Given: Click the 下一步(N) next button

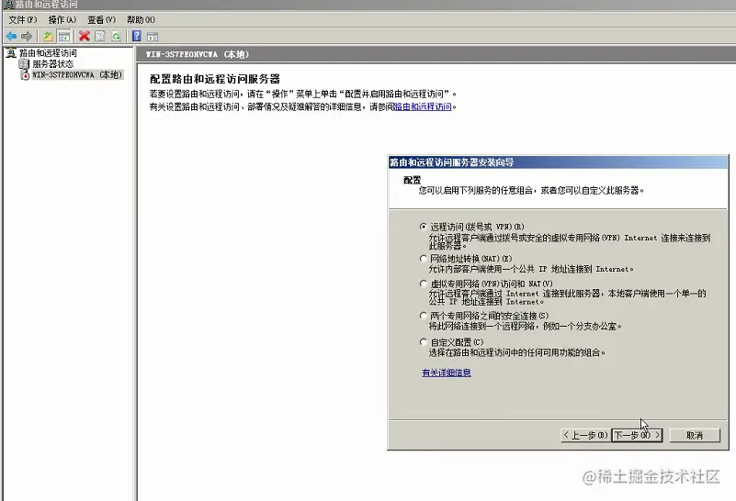Looking at the screenshot, I should pyautogui.click(x=638, y=435).
